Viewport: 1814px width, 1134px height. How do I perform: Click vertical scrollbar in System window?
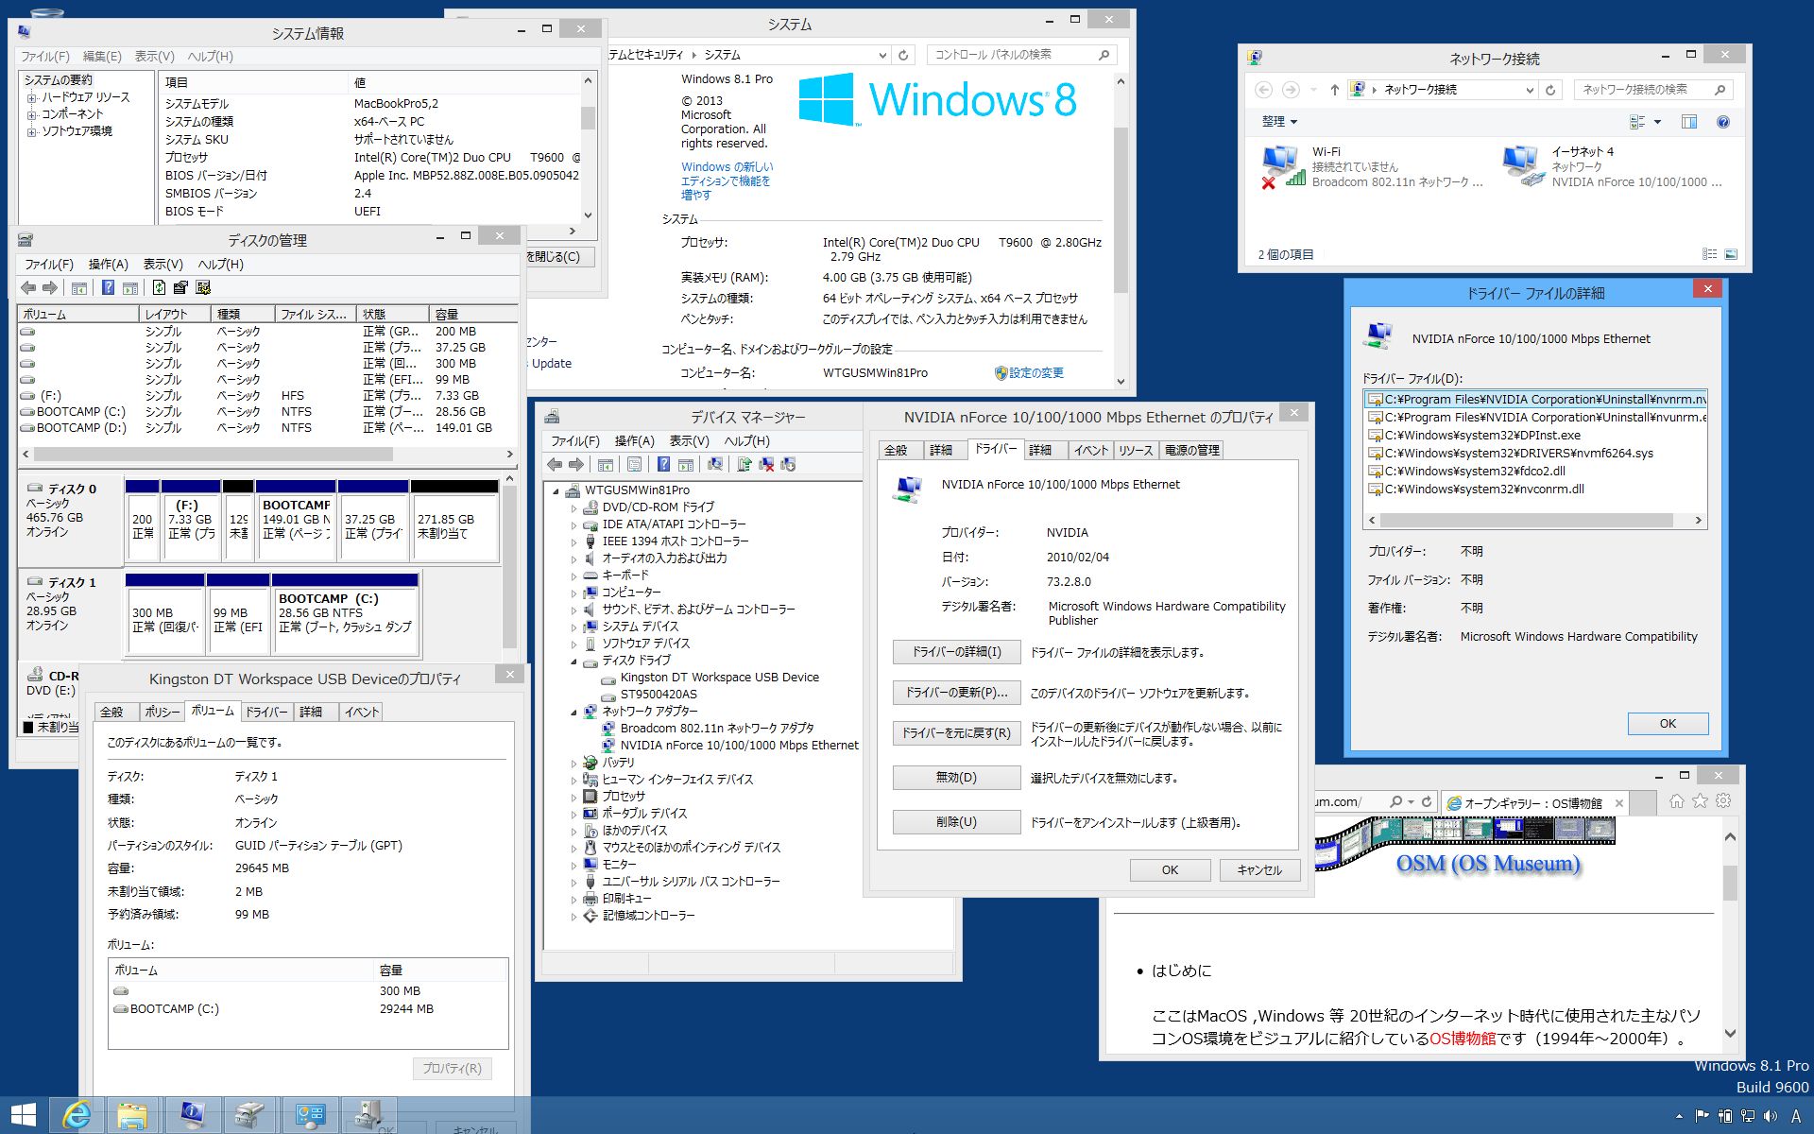coord(1121,210)
